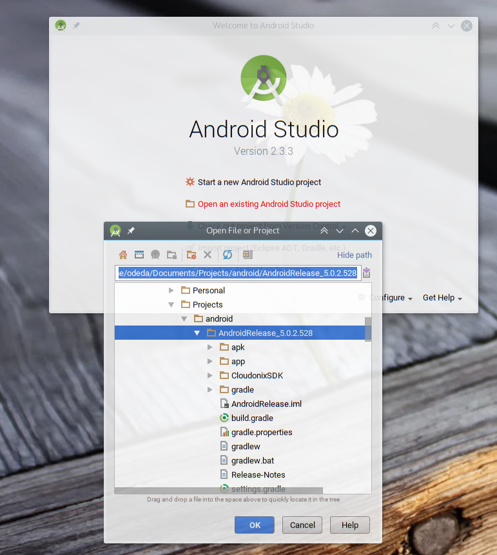This screenshot has width=497, height=555.
Task: Select the gradle.properties file
Action: click(x=261, y=433)
